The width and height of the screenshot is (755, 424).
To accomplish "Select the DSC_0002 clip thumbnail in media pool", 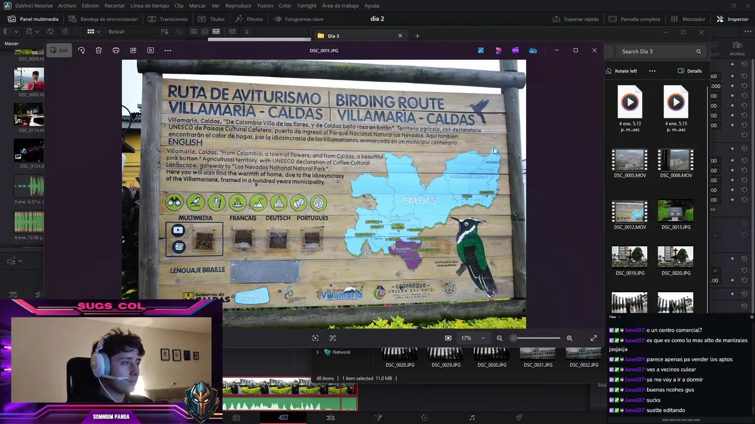I will 29,79.
